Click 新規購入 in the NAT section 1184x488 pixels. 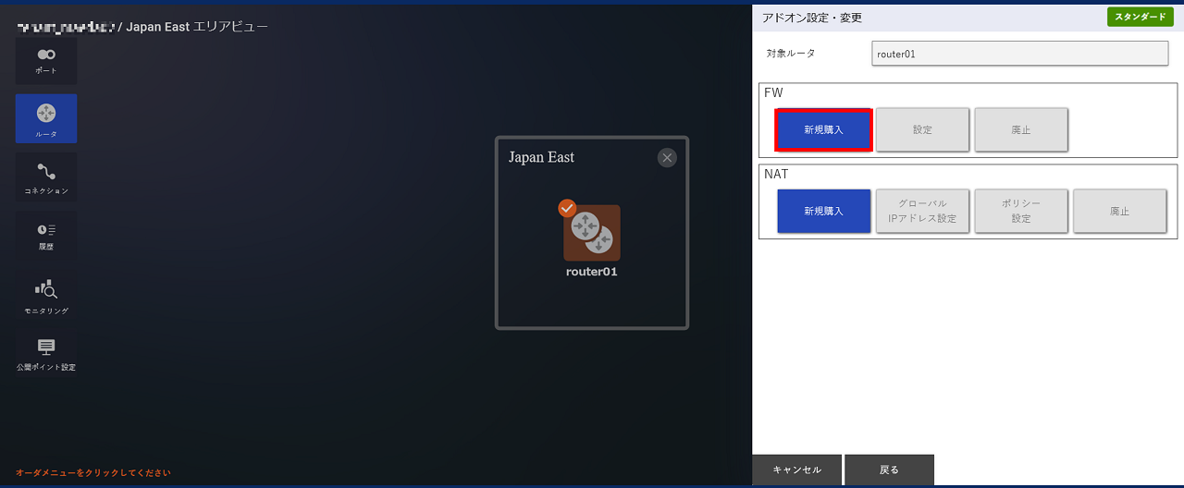click(823, 211)
